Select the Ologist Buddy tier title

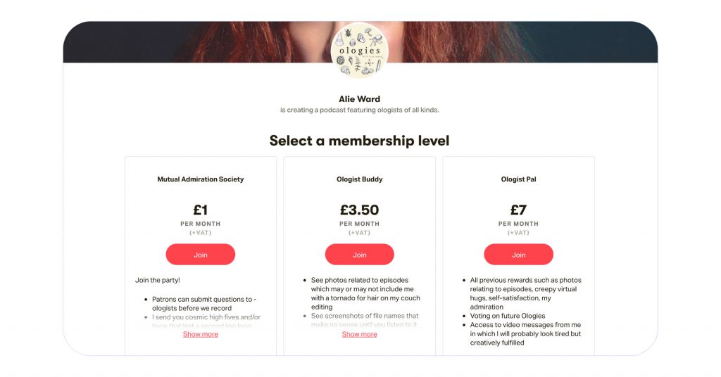(x=360, y=179)
